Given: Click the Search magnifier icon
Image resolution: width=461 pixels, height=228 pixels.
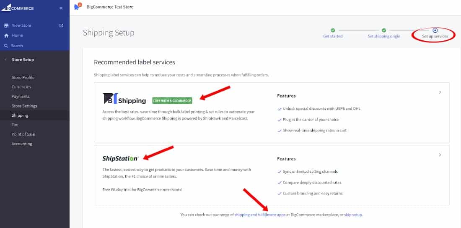Looking at the screenshot, I should [6, 46].
